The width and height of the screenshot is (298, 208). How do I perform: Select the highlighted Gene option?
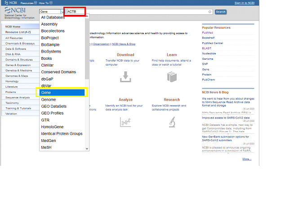pos(62,93)
